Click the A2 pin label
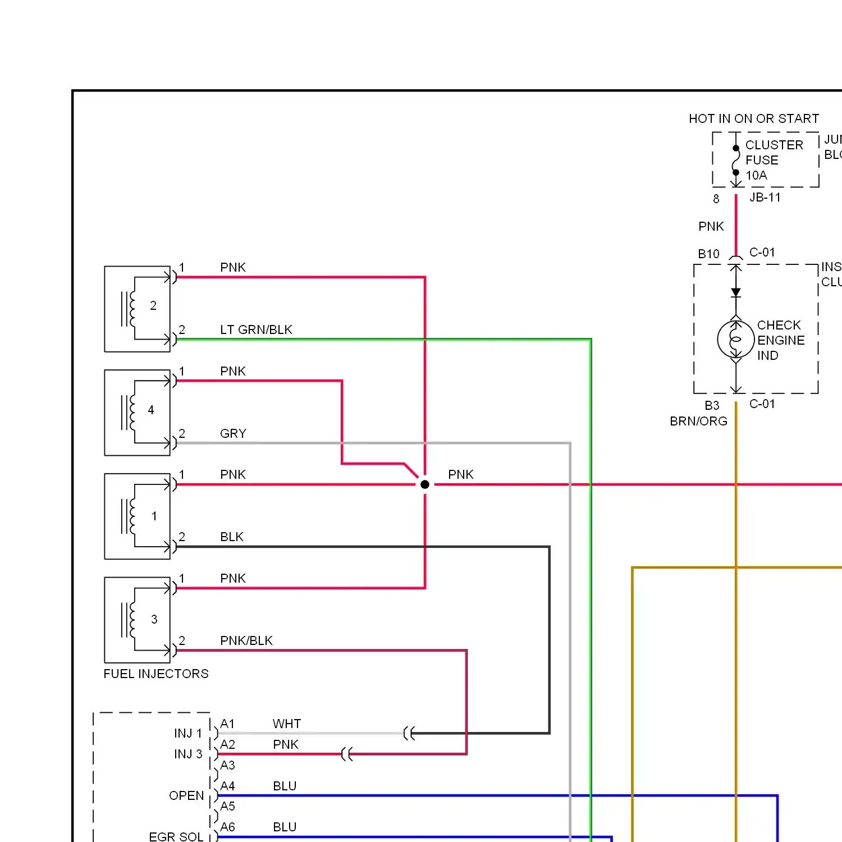Viewport: 842px width, 842px height. [227, 745]
